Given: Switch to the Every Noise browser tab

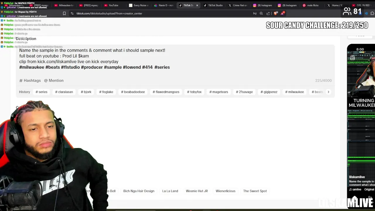Looking at the screenshot, I should [x=139, y=5].
